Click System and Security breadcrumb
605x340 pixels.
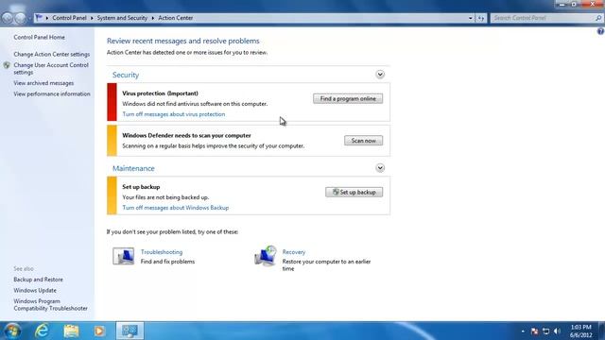click(x=122, y=18)
